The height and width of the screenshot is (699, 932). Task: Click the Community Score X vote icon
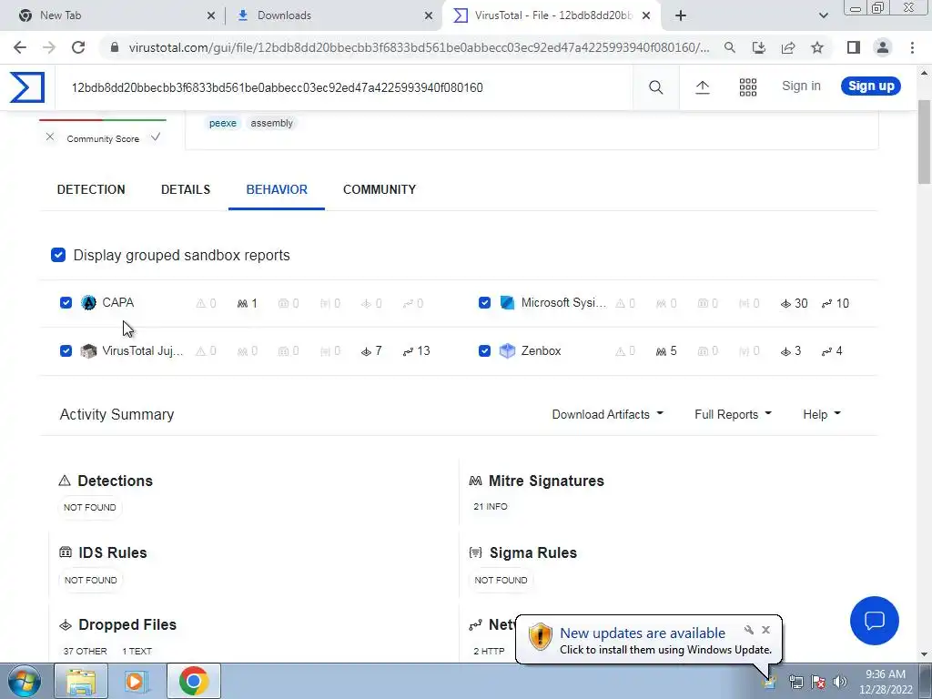pos(50,137)
